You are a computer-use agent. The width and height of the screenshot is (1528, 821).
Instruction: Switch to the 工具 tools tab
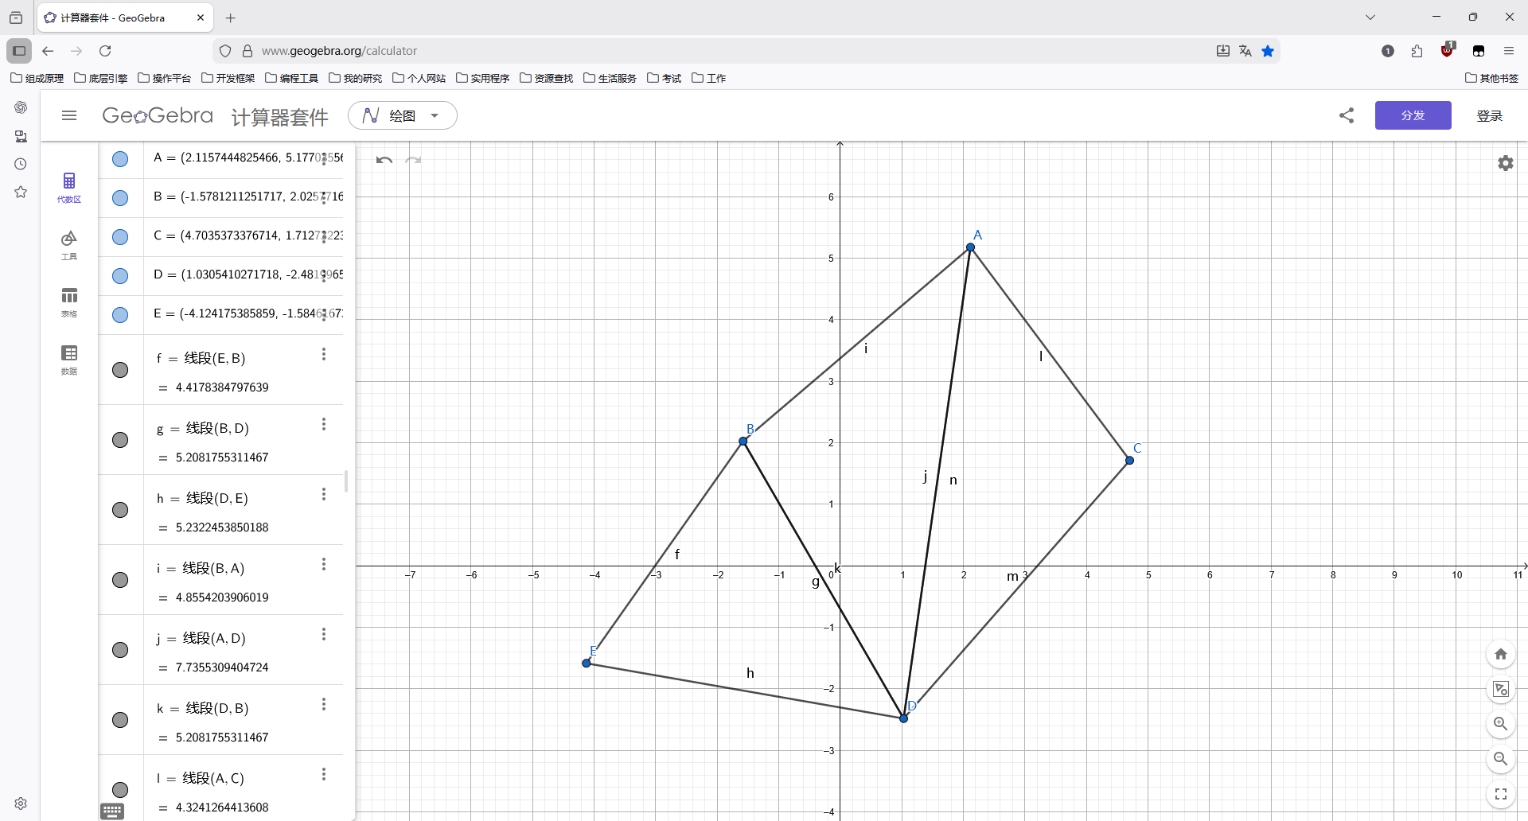coord(69,244)
